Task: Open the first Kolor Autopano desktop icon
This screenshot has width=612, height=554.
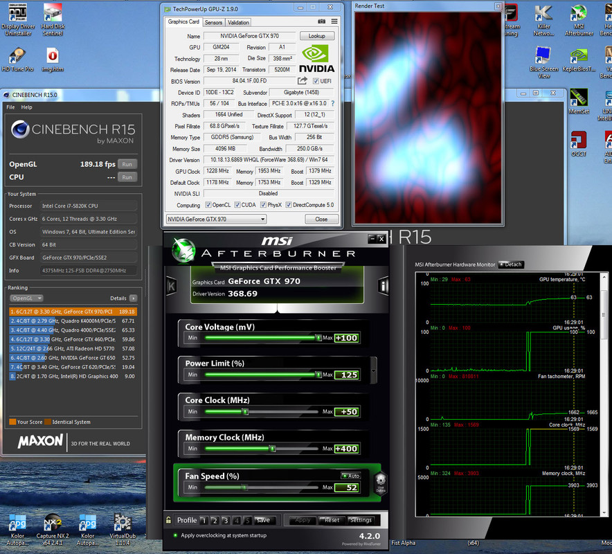Action: pos(17,530)
